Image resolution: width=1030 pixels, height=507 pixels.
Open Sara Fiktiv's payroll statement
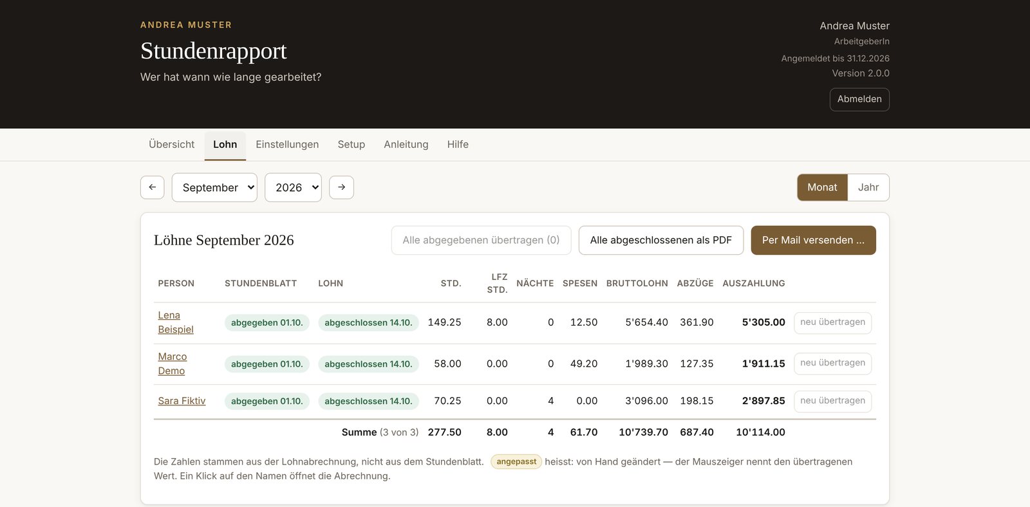click(182, 401)
